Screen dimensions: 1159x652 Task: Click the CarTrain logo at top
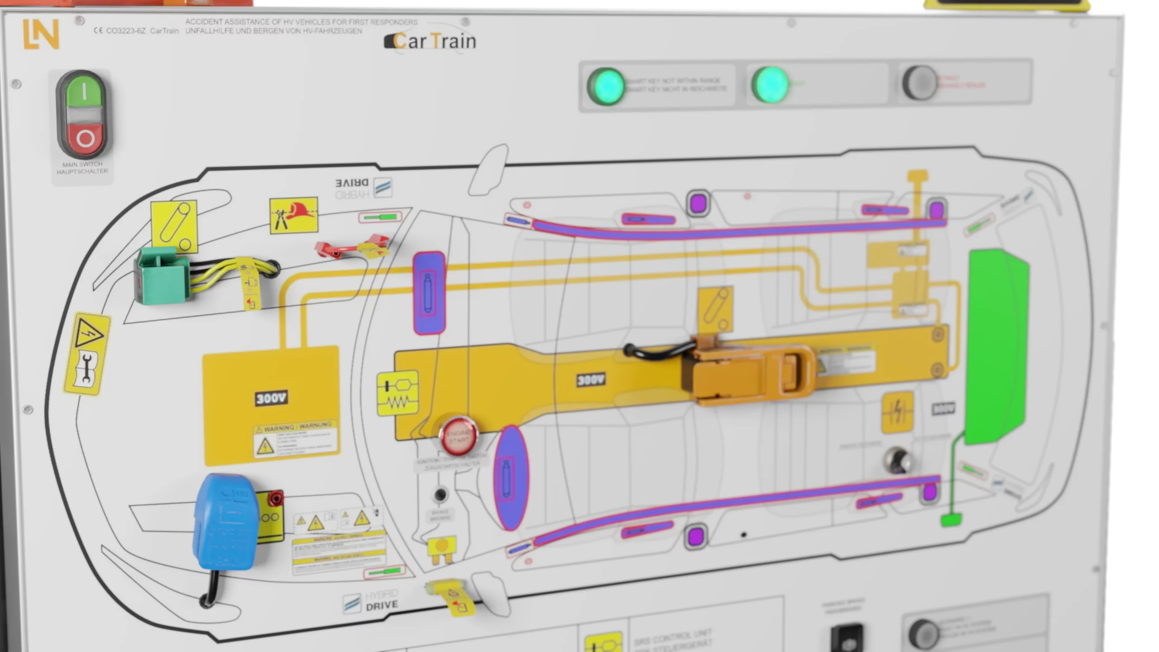430,41
